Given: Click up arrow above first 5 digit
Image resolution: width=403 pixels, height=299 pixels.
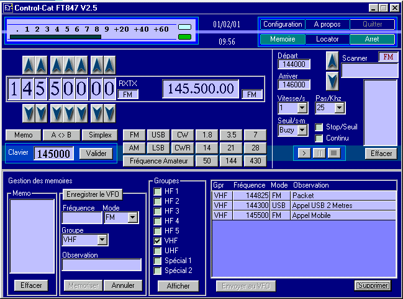Looking at the screenshot, I should (41, 65).
